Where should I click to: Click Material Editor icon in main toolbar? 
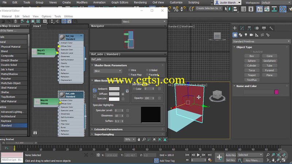point(283,9)
